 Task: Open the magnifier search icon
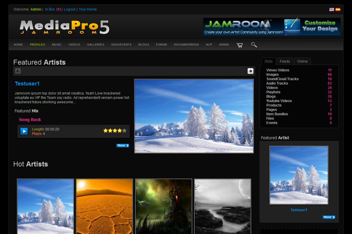(254, 45)
